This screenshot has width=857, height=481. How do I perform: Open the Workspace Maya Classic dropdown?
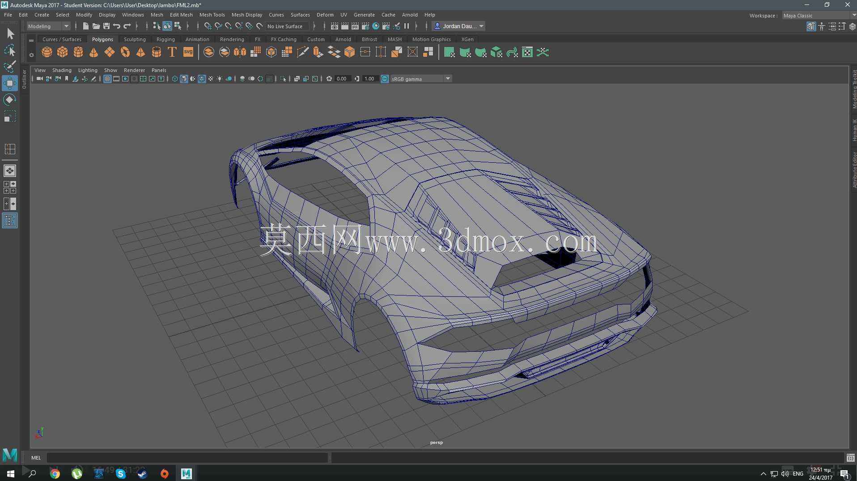click(819, 15)
